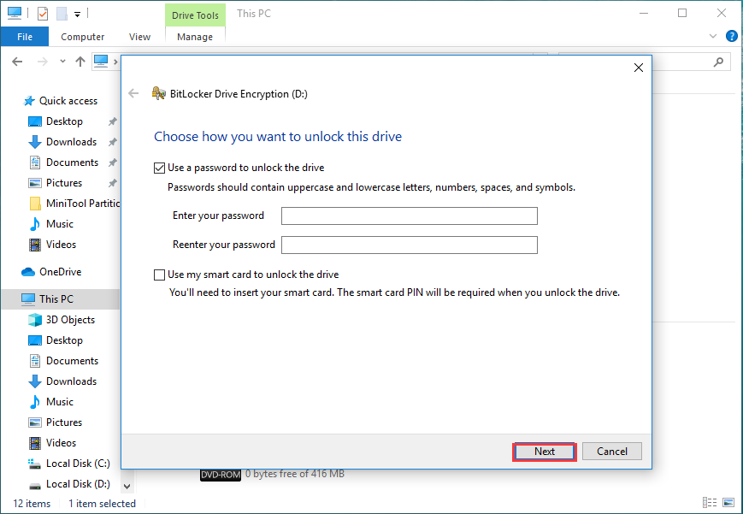743x514 pixels.
Task: Click the Next button
Action: 545,452
